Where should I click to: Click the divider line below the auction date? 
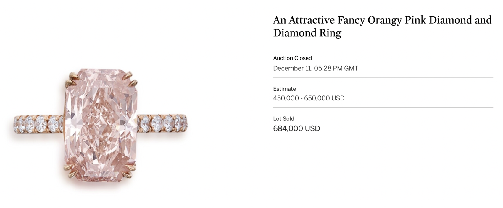coord(383,77)
